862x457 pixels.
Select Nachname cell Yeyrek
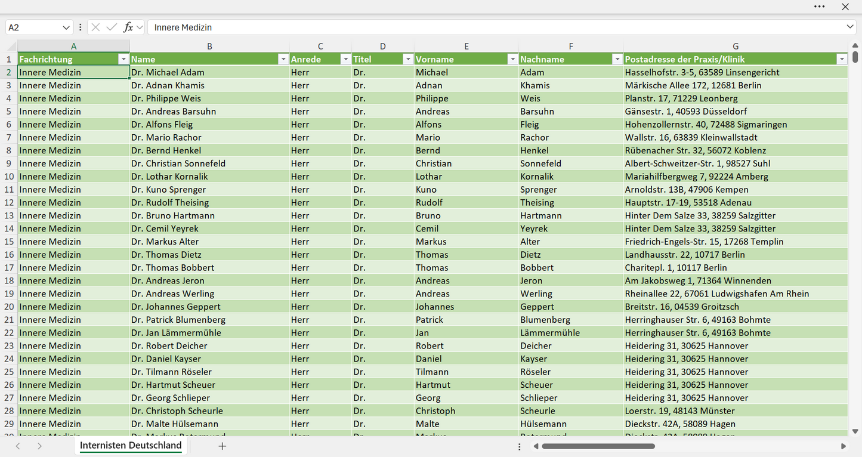point(571,229)
